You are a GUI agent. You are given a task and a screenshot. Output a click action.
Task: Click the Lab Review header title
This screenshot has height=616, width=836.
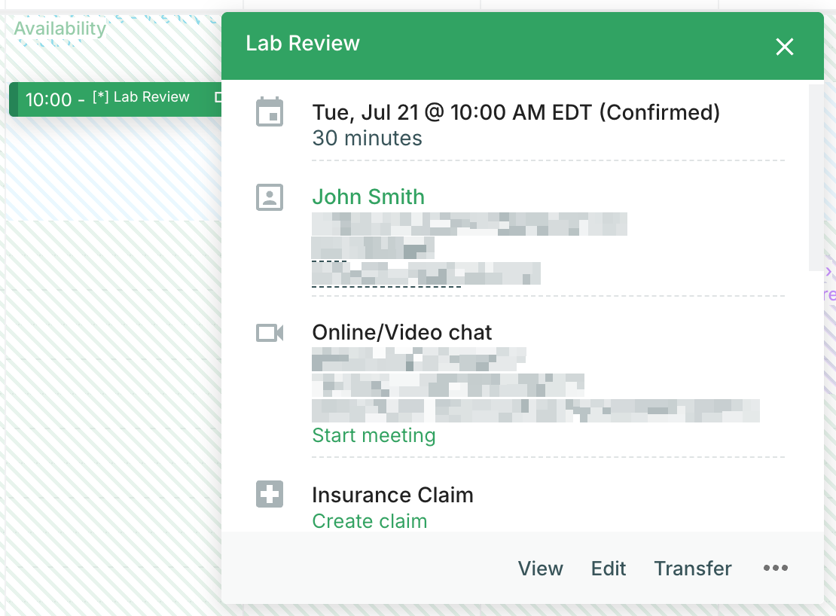click(303, 43)
